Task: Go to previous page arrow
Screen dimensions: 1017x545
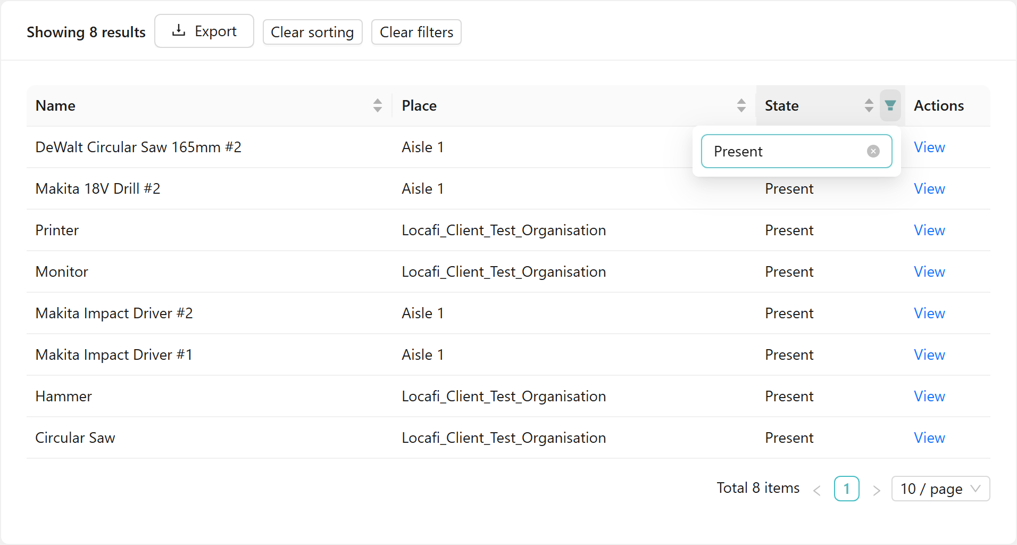Action: pos(817,489)
